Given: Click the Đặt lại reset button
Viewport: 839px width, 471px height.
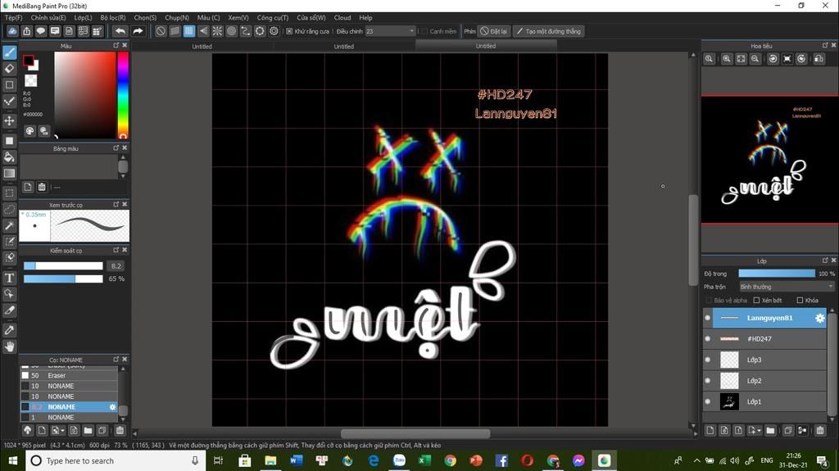Looking at the screenshot, I should tap(493, 31).
